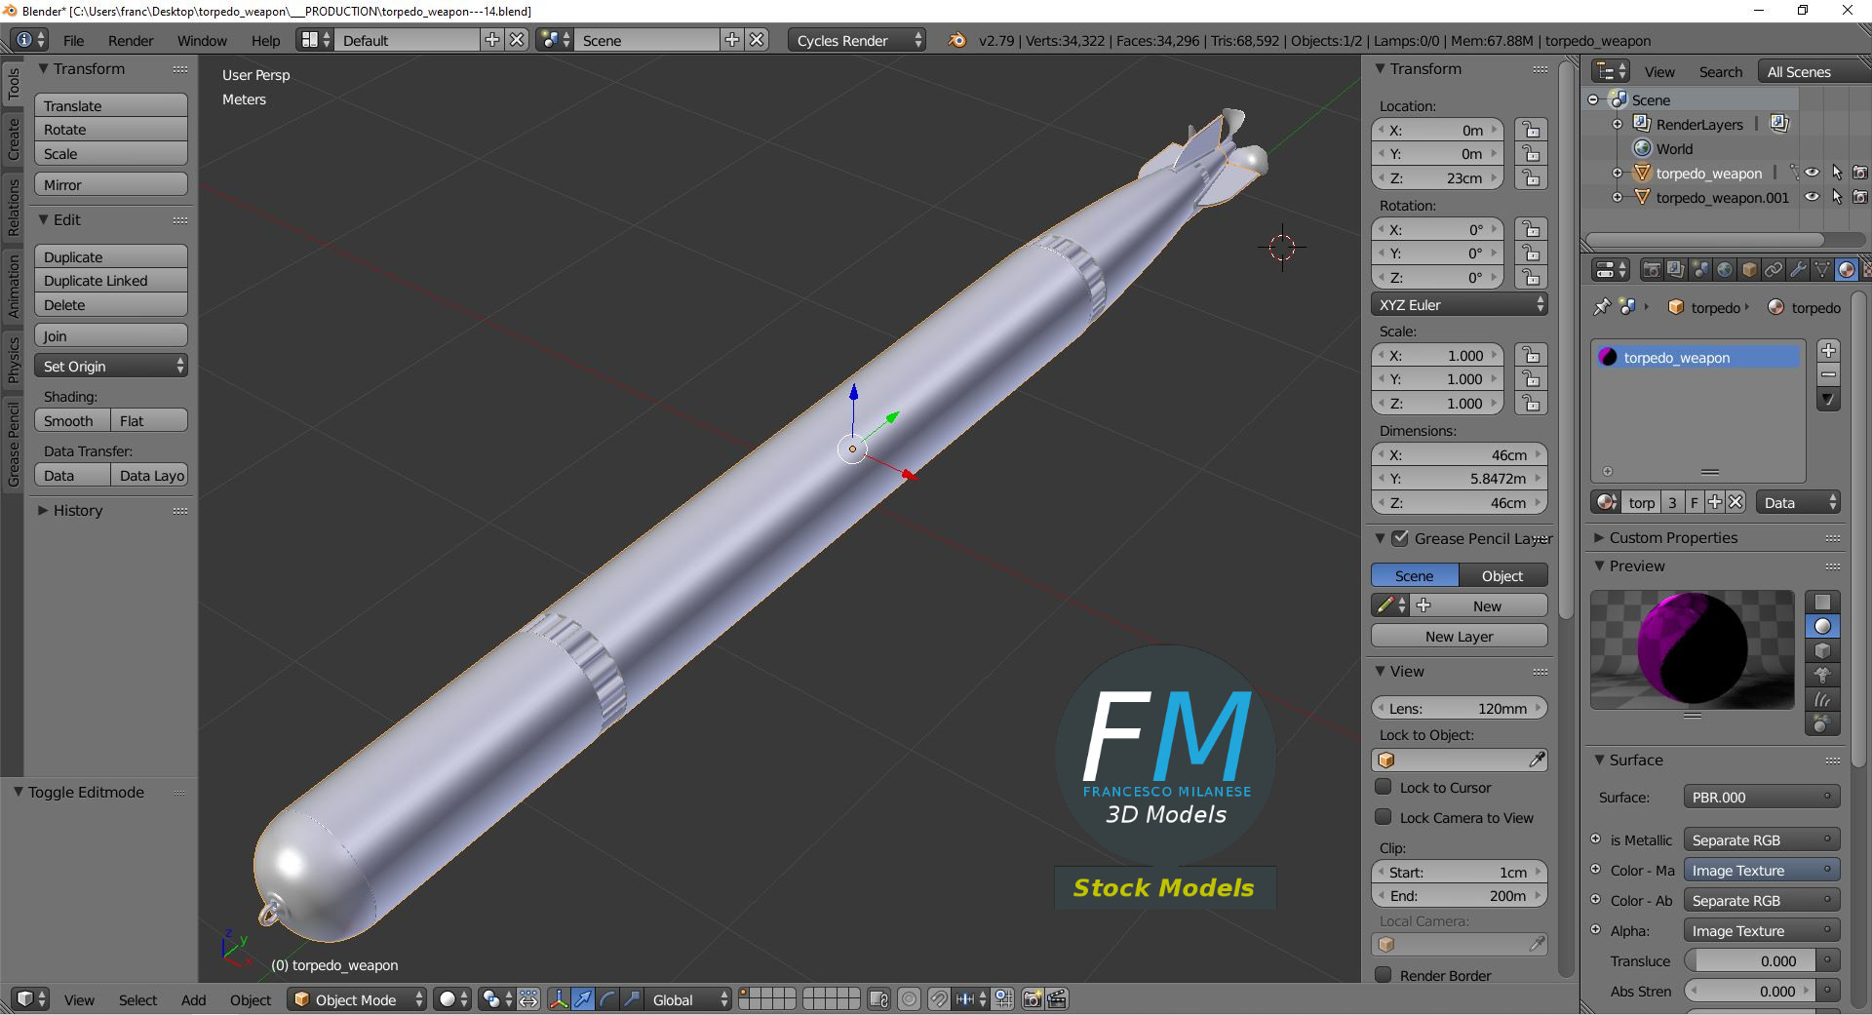Open the Cycles Render engine dropdown

click(x=857, y=40)
